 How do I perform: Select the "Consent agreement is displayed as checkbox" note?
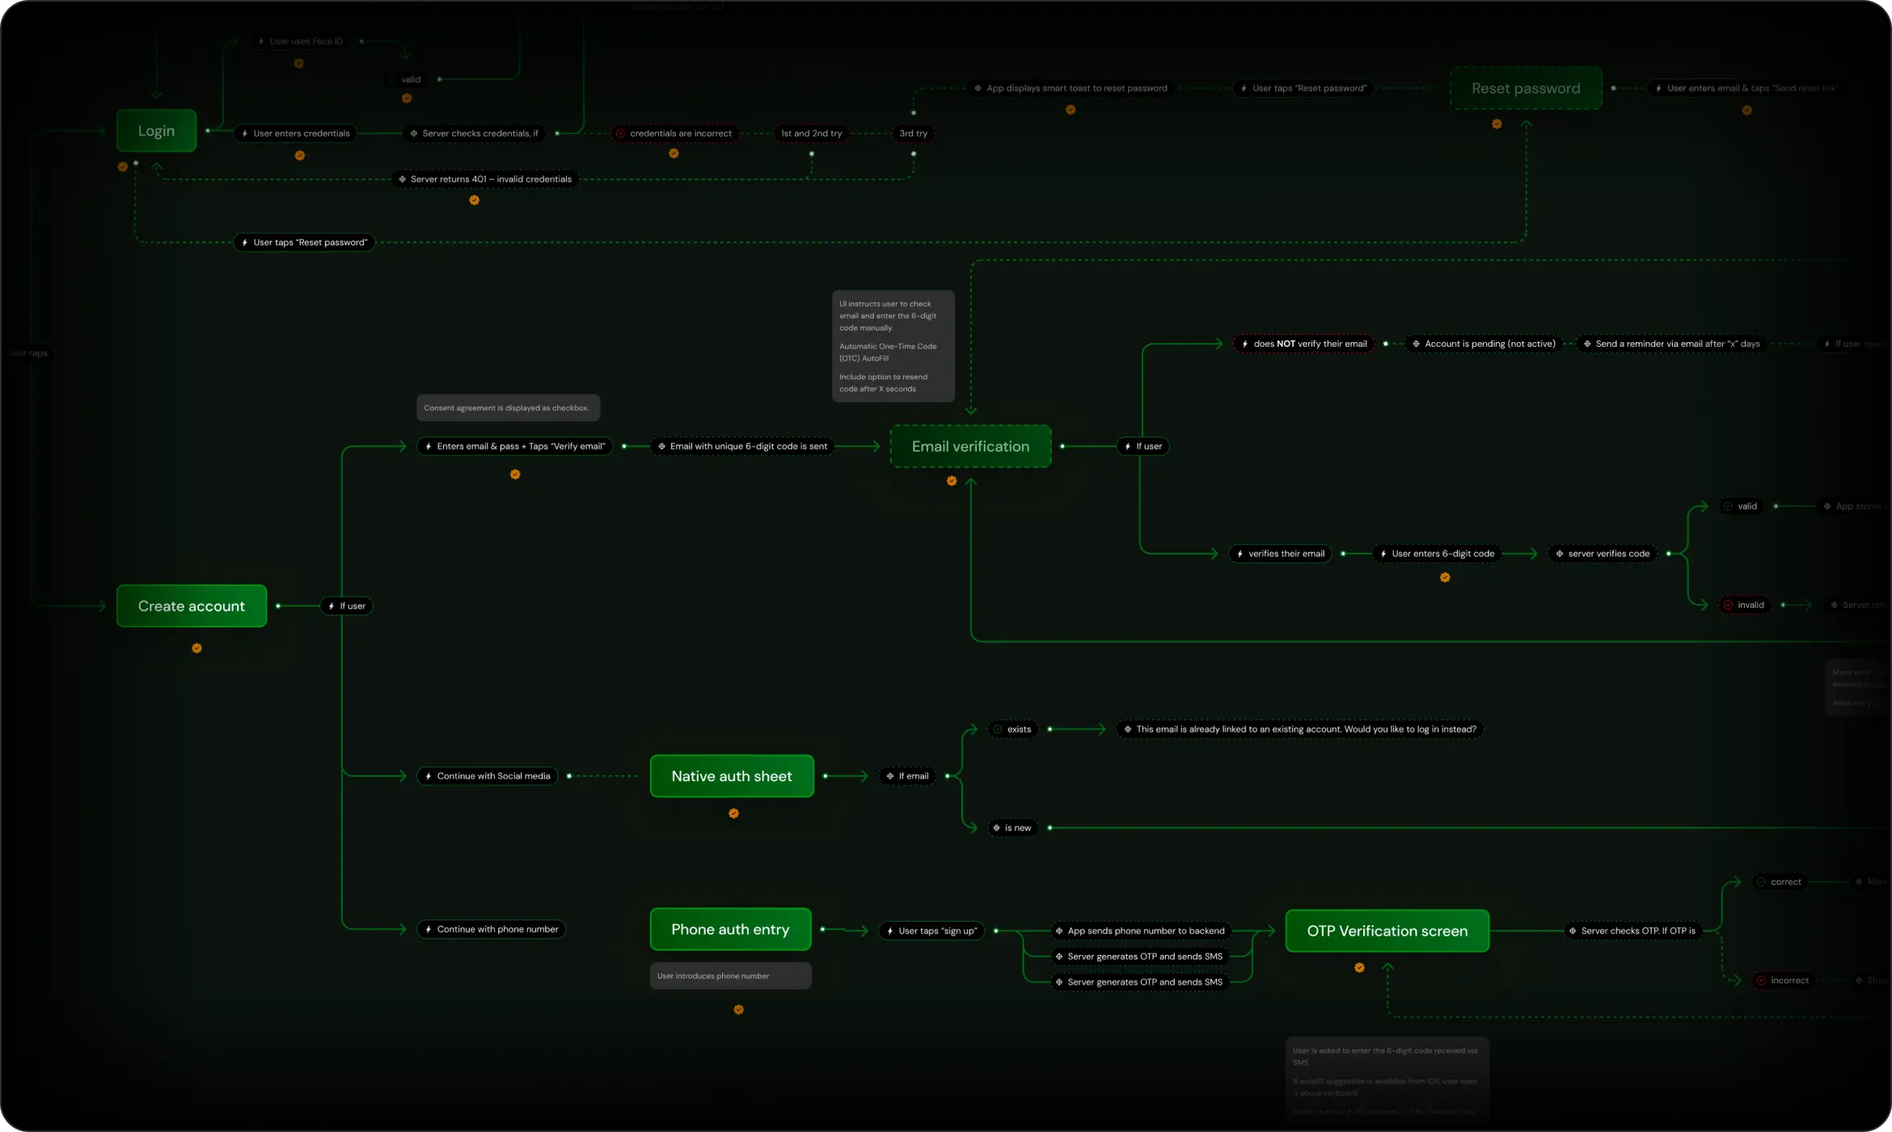pyautogui.click(x=507, y=408)
